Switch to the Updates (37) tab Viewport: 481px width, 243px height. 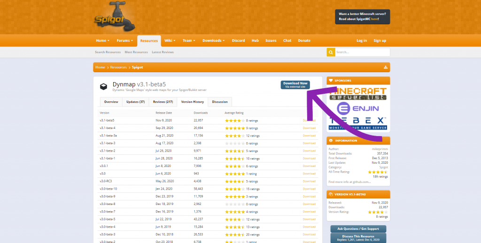pyautogui.click(x=136, y=102)
